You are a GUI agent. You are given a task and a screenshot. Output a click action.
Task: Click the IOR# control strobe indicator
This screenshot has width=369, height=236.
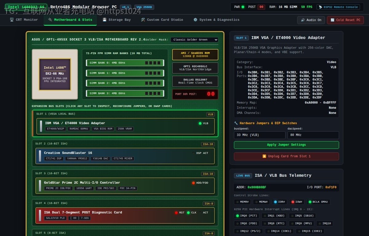(280, 202)
